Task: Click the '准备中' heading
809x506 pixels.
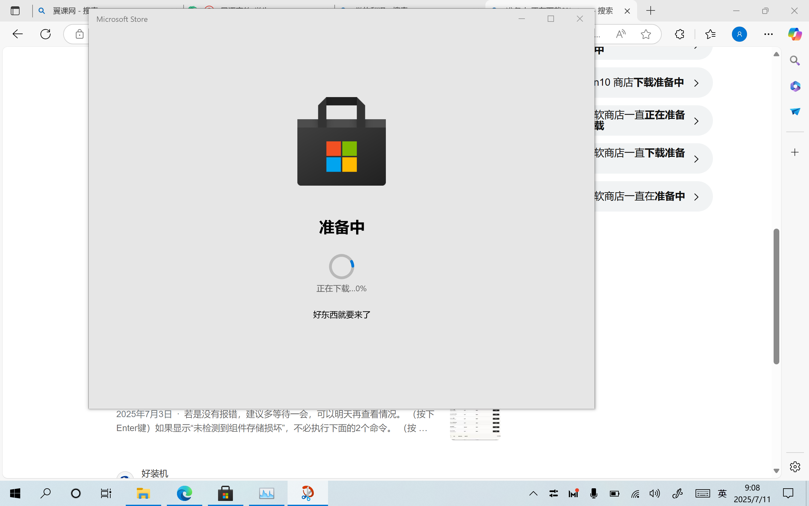Action: click(341, 227)
